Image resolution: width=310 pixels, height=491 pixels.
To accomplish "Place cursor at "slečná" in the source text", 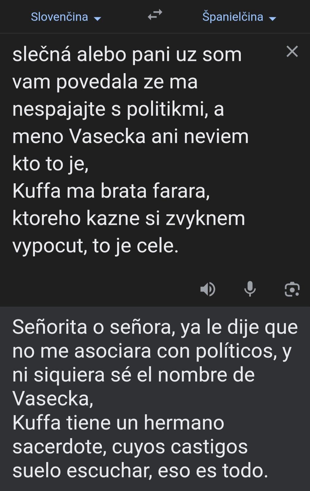I will coord(42,55).
